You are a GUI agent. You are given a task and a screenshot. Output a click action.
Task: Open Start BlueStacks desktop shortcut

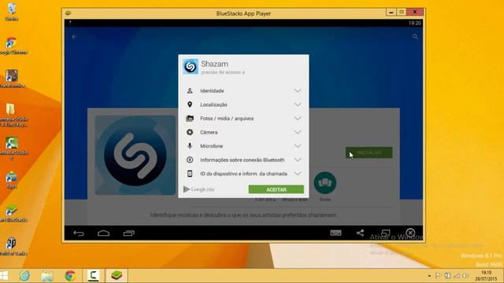pos(13,213)
